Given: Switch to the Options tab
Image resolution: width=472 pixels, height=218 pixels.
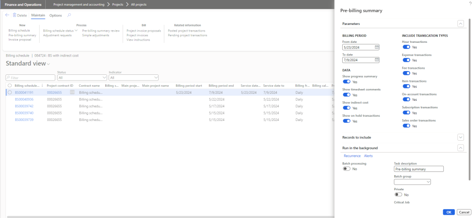Looking at the screenshot, I should (56, 16).
